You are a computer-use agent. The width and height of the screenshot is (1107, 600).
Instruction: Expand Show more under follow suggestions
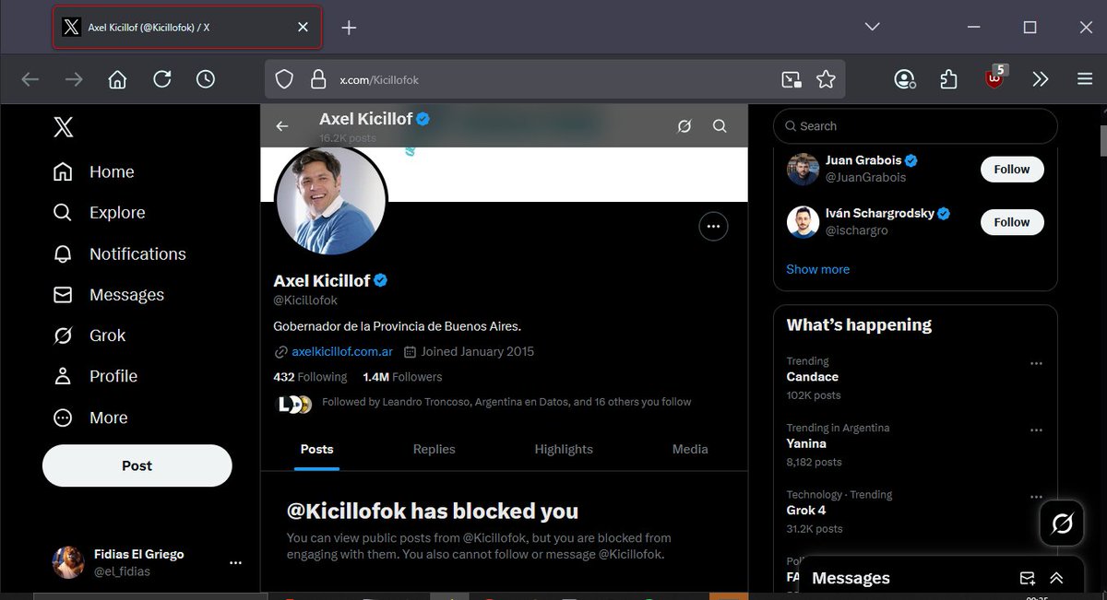(817, 268)
